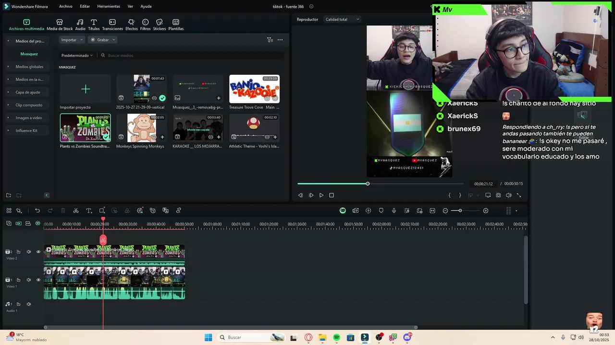
Task: Click the Buscar medios search field
Action: tap(192, 56)
